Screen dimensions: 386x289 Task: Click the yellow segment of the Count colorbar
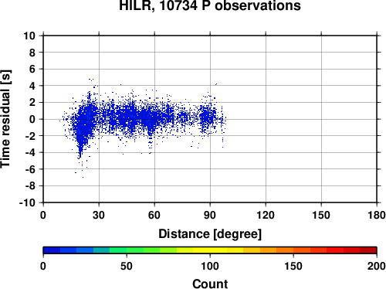tap(210, 250)
